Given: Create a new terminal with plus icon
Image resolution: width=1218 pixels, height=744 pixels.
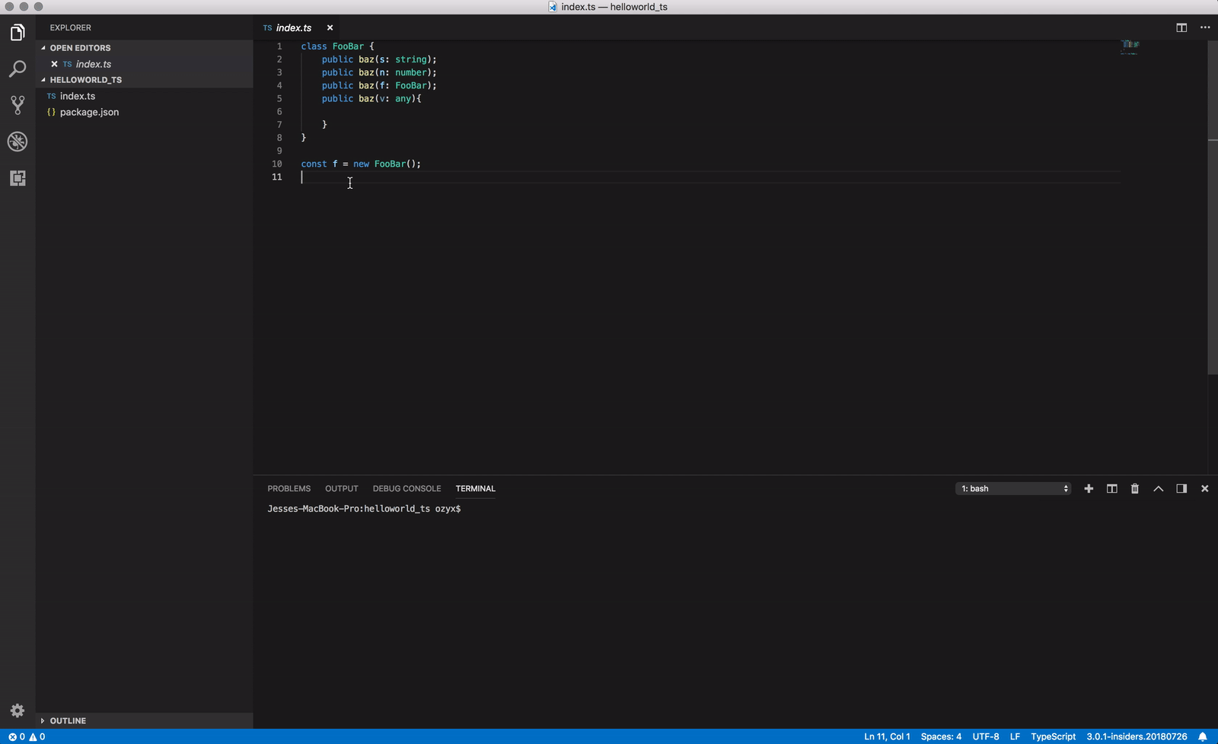Looking at the screenshot, I should coord(1089,489).
